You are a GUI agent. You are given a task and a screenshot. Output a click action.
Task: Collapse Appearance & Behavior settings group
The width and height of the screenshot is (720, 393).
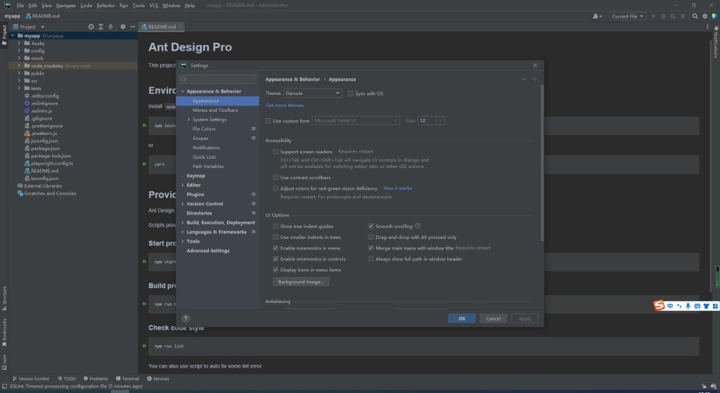[x=183, y=91]
